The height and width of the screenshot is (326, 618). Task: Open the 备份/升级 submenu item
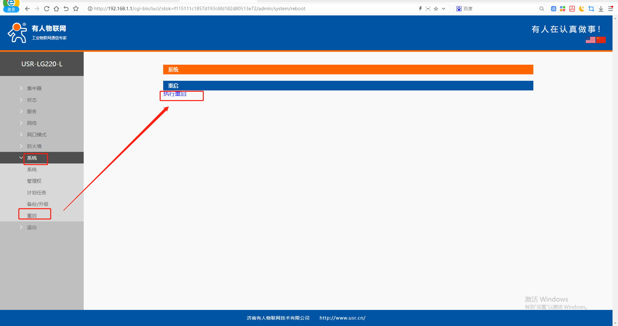click(x=38, y=204)
